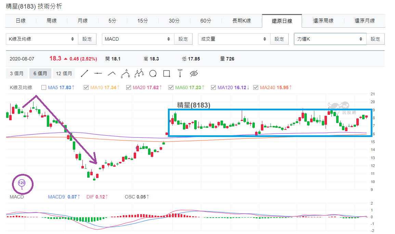Screen dimensions: 395x234
Task: Switch to the 日線 tab
Action: point(21,21)
